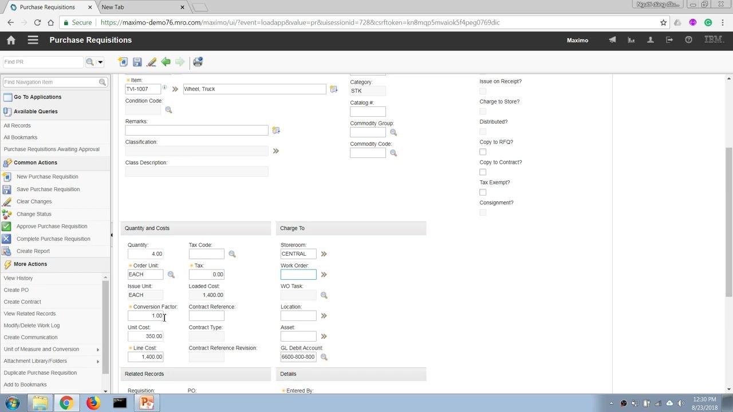Viewport: 733px width, 412px height.
Task: Open Remarks long description icon
Action: pos(275,130)
